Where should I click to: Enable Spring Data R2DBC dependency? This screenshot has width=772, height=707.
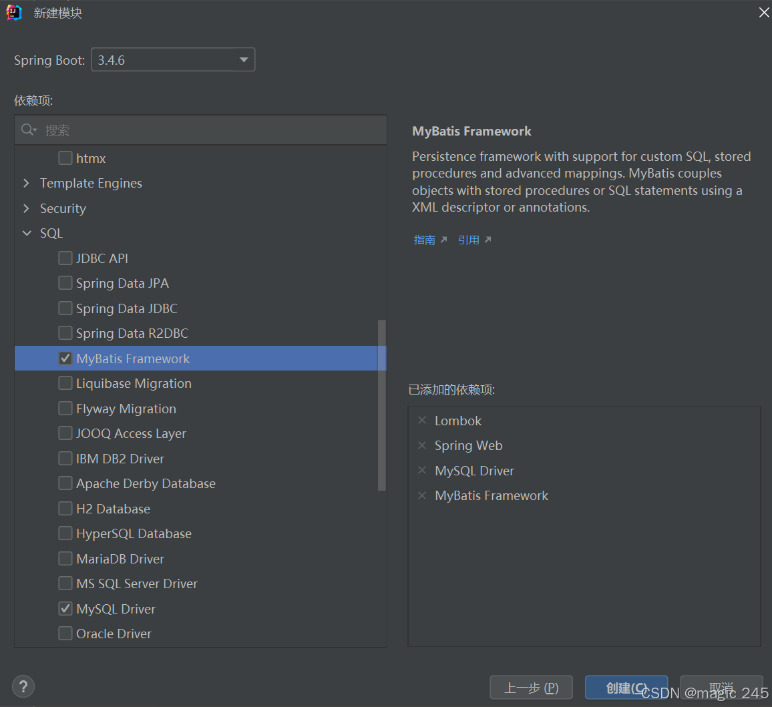tap(65, 333)
